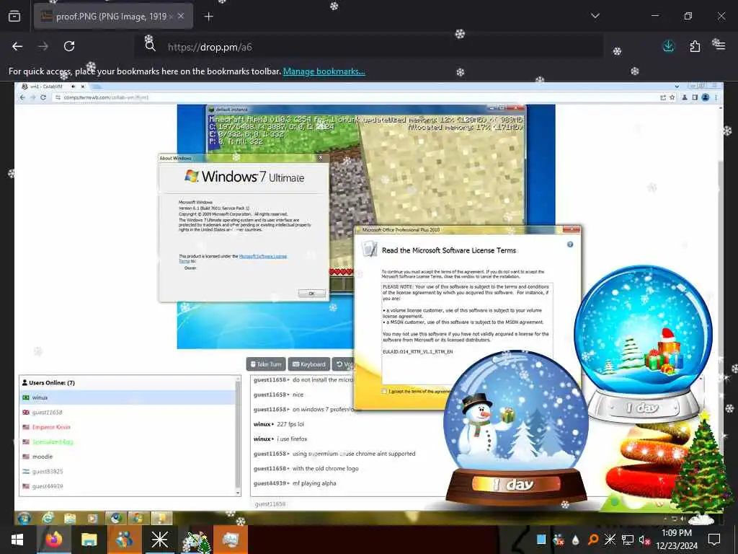Open the picture app with the orange background on the taskbar
This screenshot has height=554, width=738.
(231, 540)
